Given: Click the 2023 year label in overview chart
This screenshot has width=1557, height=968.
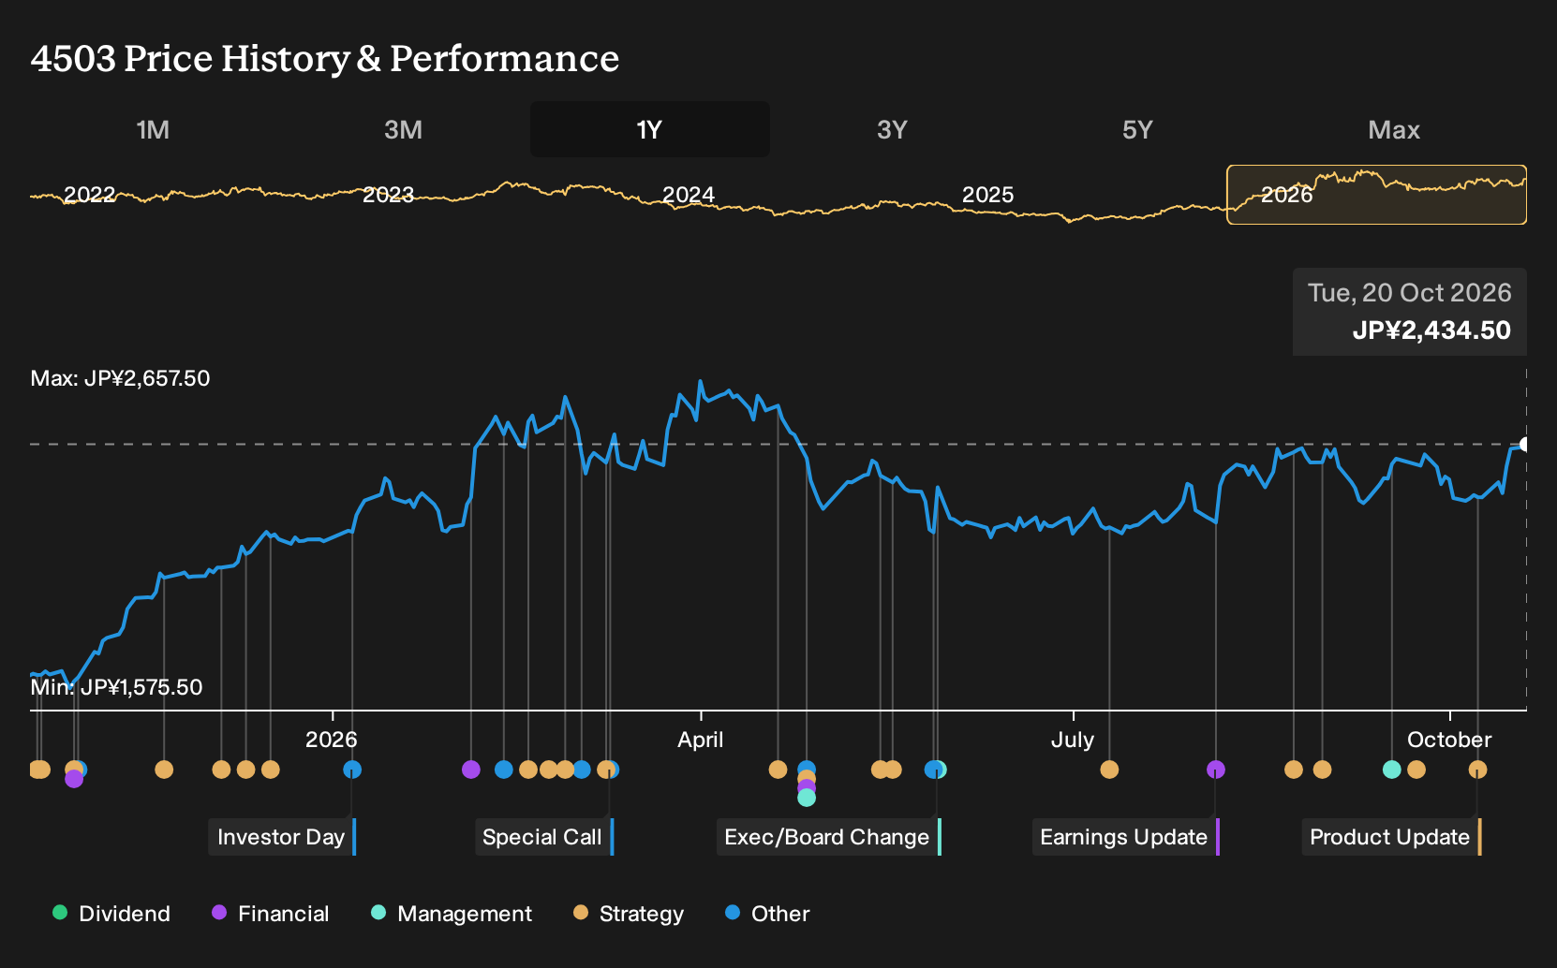Looking at the screenshot, I should point(388,195).
